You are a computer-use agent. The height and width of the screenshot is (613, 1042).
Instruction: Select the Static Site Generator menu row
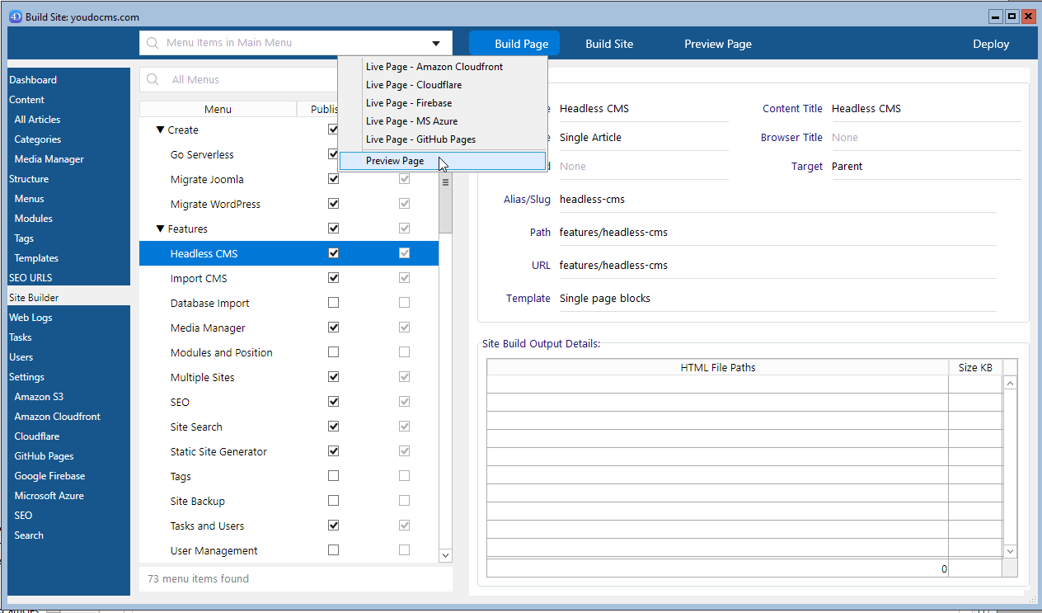point(218,451)
